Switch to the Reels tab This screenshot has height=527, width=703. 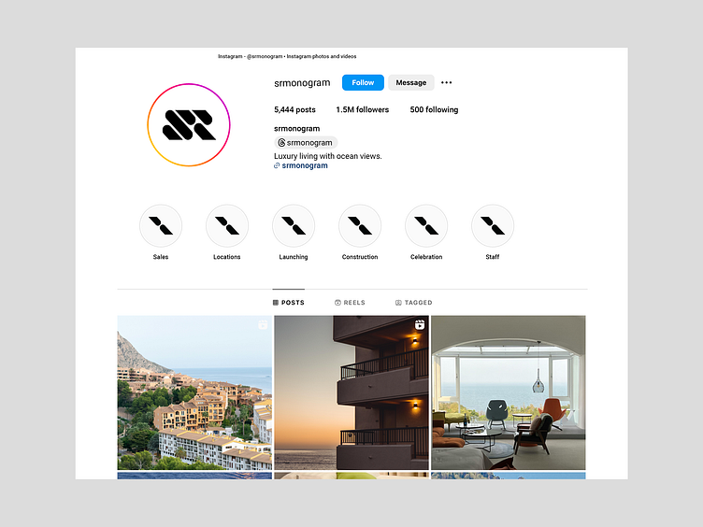pyautogui.click(x=350, y=303)
